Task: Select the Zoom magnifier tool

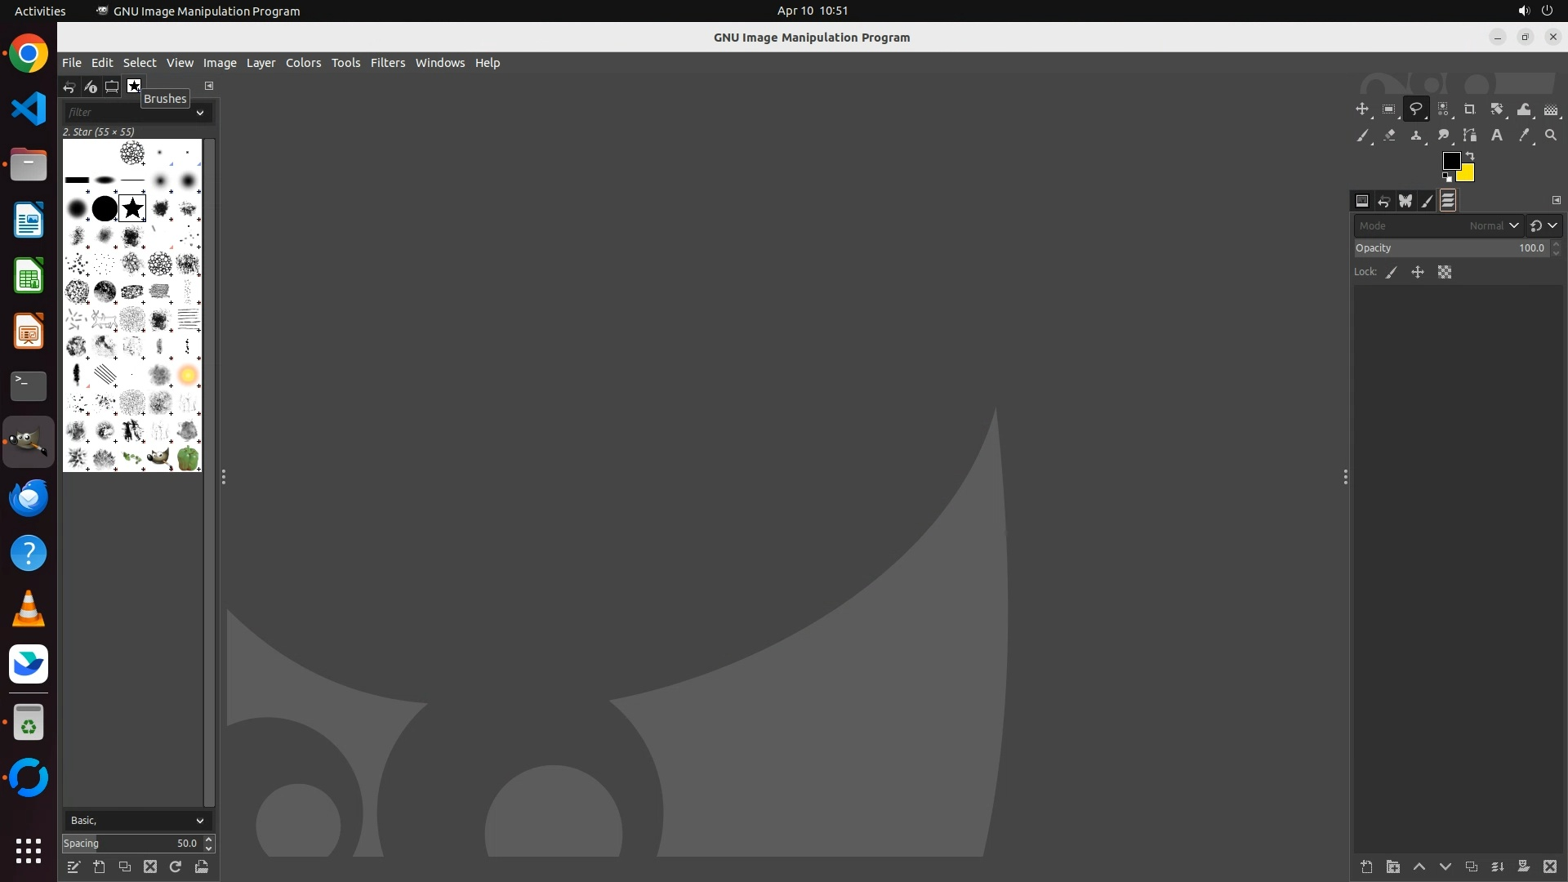Action: click(x=1551, y=136)
